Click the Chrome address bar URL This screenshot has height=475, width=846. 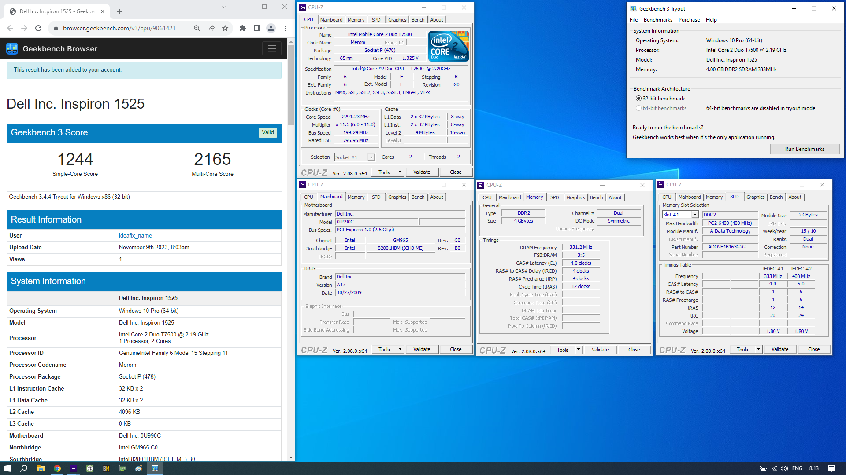click(119, 28)
